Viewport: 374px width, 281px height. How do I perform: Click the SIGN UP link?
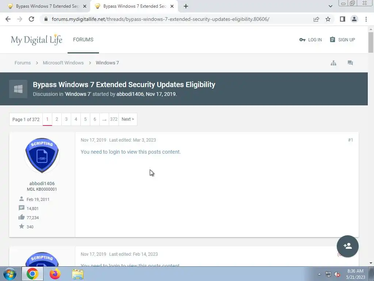coord(343,40)
